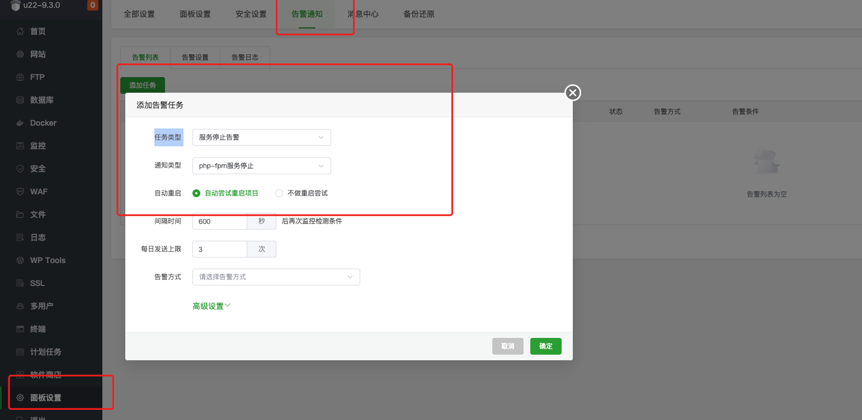The height and width of the screenshot is (420, 862).
Task: Click the terminal icon beside 终端
Action: pos(20,329)
